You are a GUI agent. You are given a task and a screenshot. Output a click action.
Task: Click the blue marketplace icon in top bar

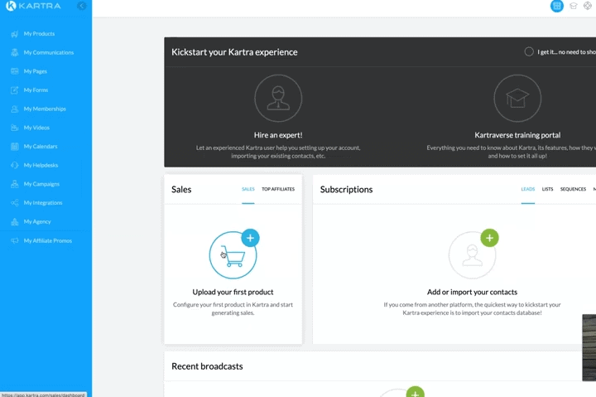coord(557,6)
